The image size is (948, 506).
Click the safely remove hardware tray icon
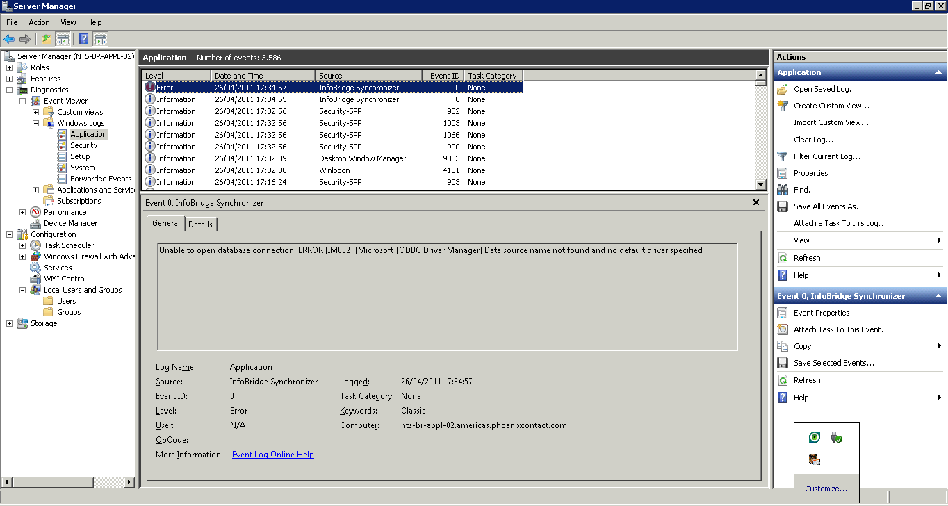coord(837,438)
